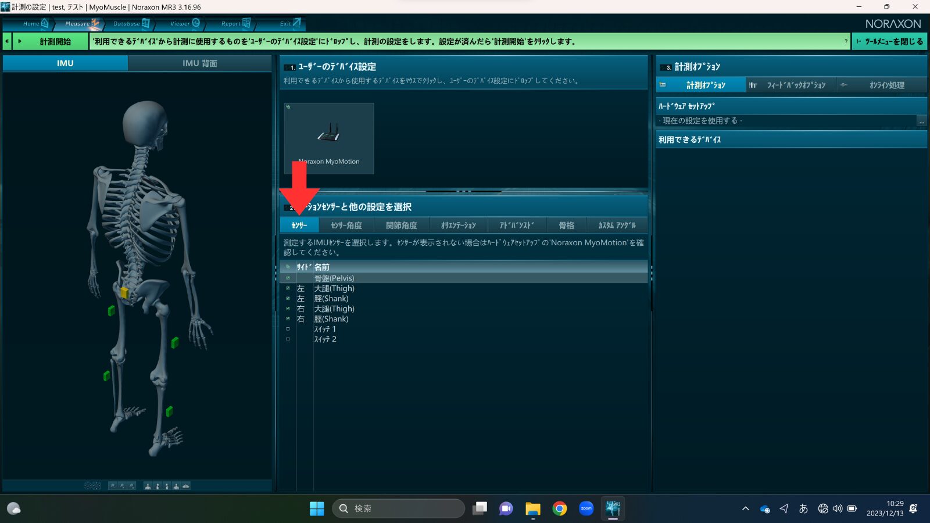Open help using the question mark icon
The height and width of the screenshot is (523, 930).
point(847,41)
